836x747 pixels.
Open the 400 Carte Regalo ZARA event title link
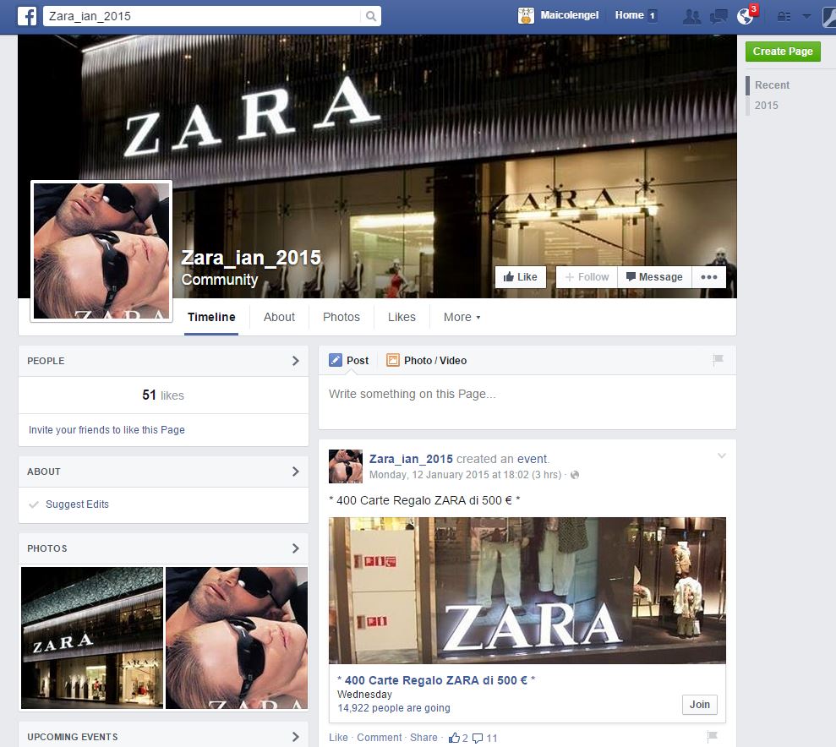coord(435,680)
